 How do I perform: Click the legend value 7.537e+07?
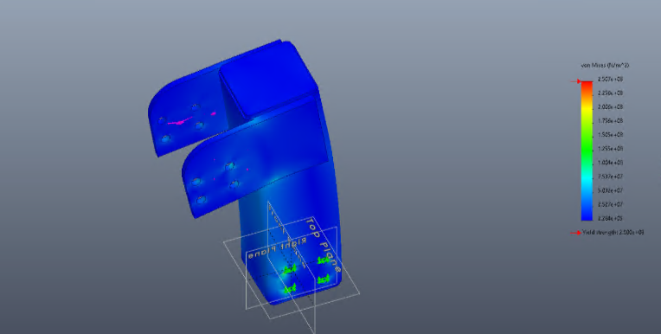[x=610, y=177]
